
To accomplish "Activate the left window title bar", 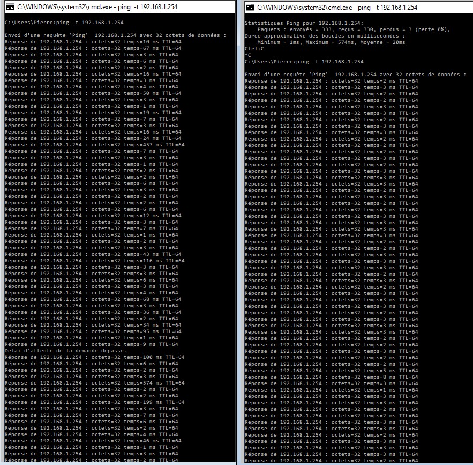I will (120, 7).
